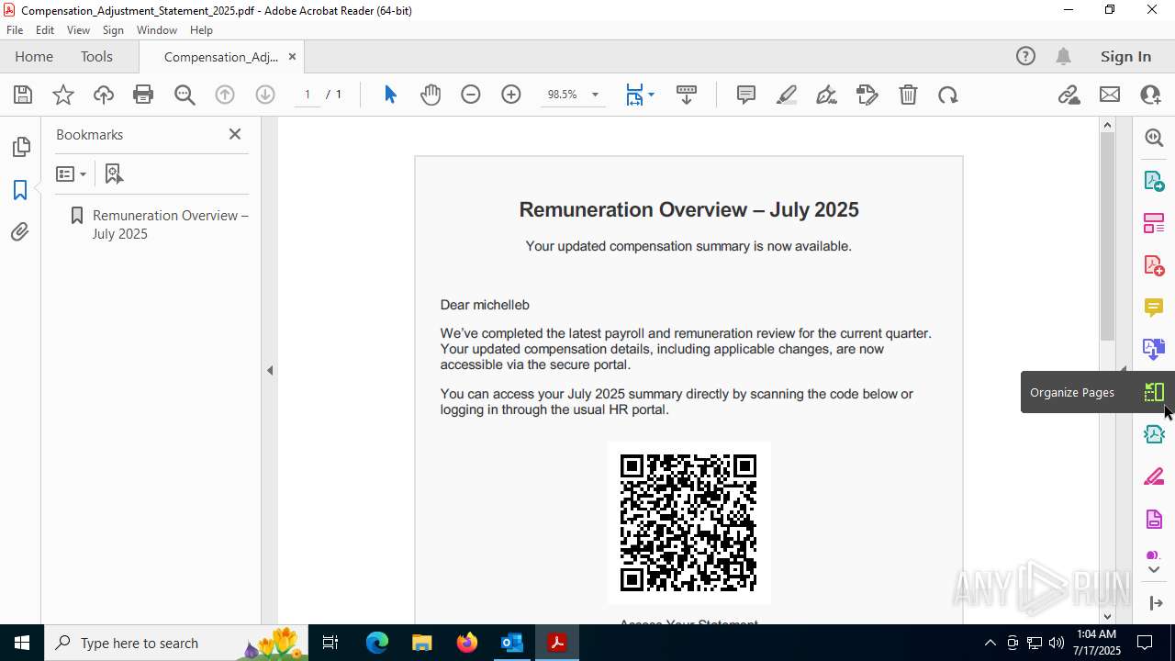The width and height of the screenshot is (1175, 661).
Task: Open the View menu
Action: coord(79,30)
